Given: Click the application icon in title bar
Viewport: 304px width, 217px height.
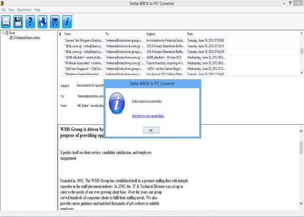Looking at the screenshot, I should point(2,3).
